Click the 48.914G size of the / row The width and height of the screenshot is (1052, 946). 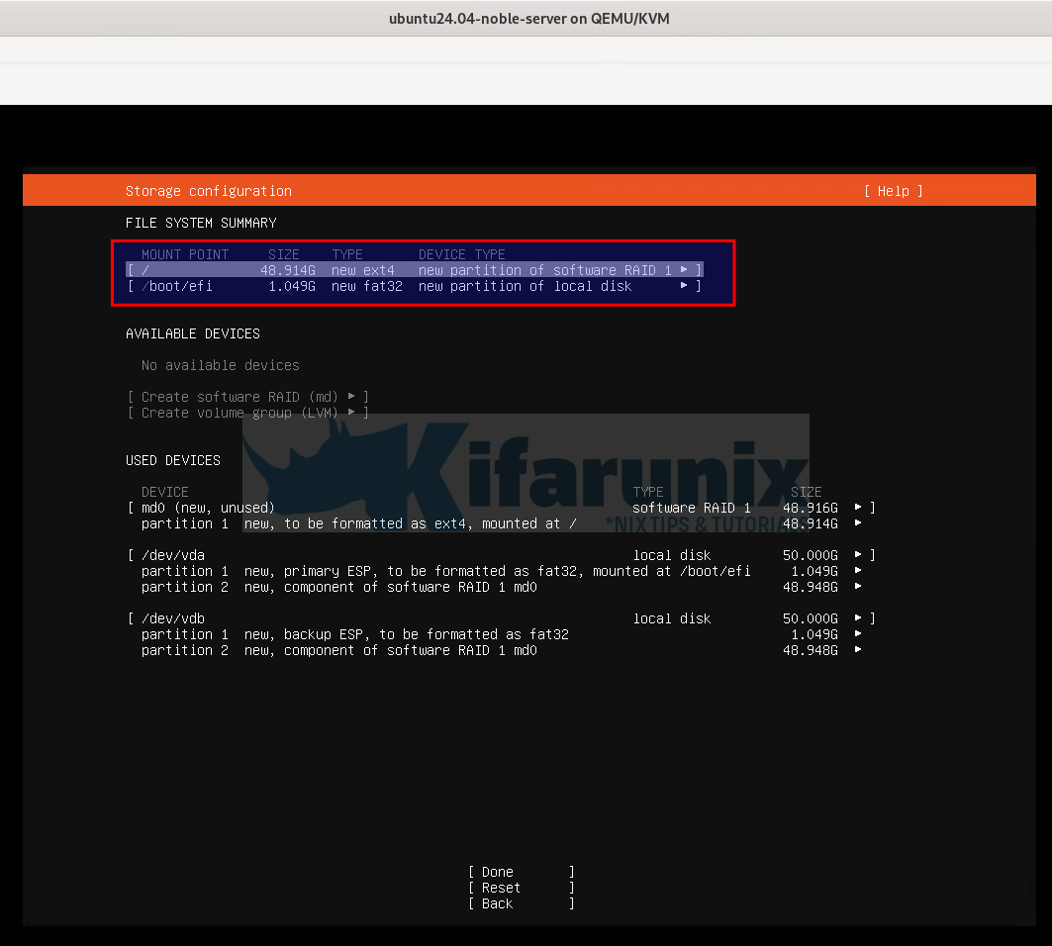click(288, 270)
